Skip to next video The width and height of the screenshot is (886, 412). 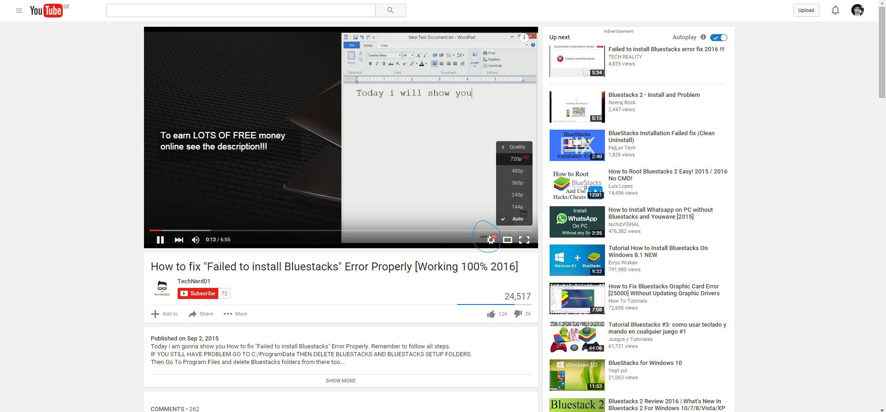[179, 239]
